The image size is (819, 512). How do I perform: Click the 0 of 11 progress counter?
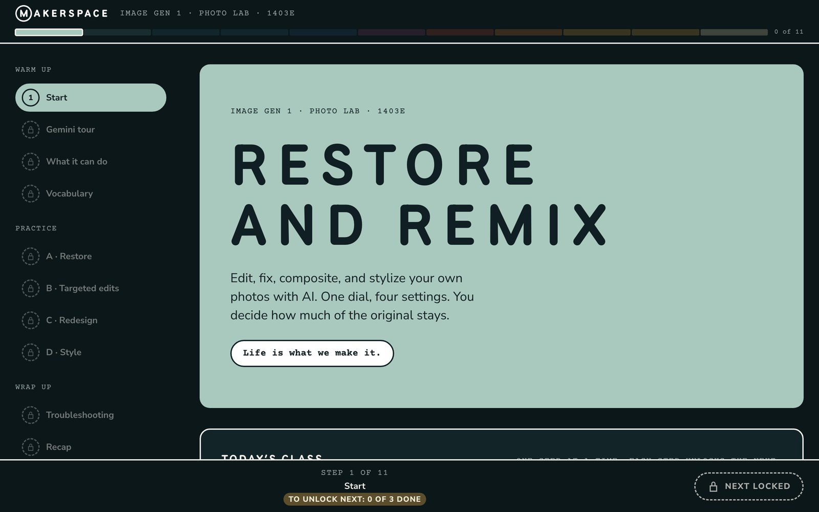(789, 32)
